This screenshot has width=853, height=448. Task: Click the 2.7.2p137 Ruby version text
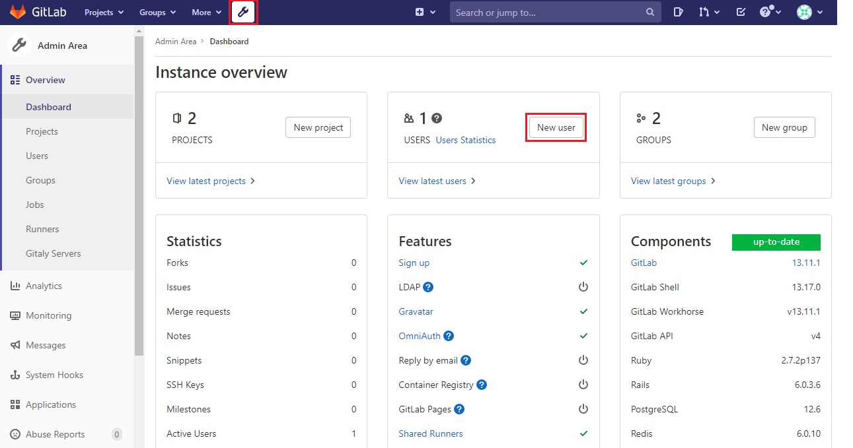(801, 360)
